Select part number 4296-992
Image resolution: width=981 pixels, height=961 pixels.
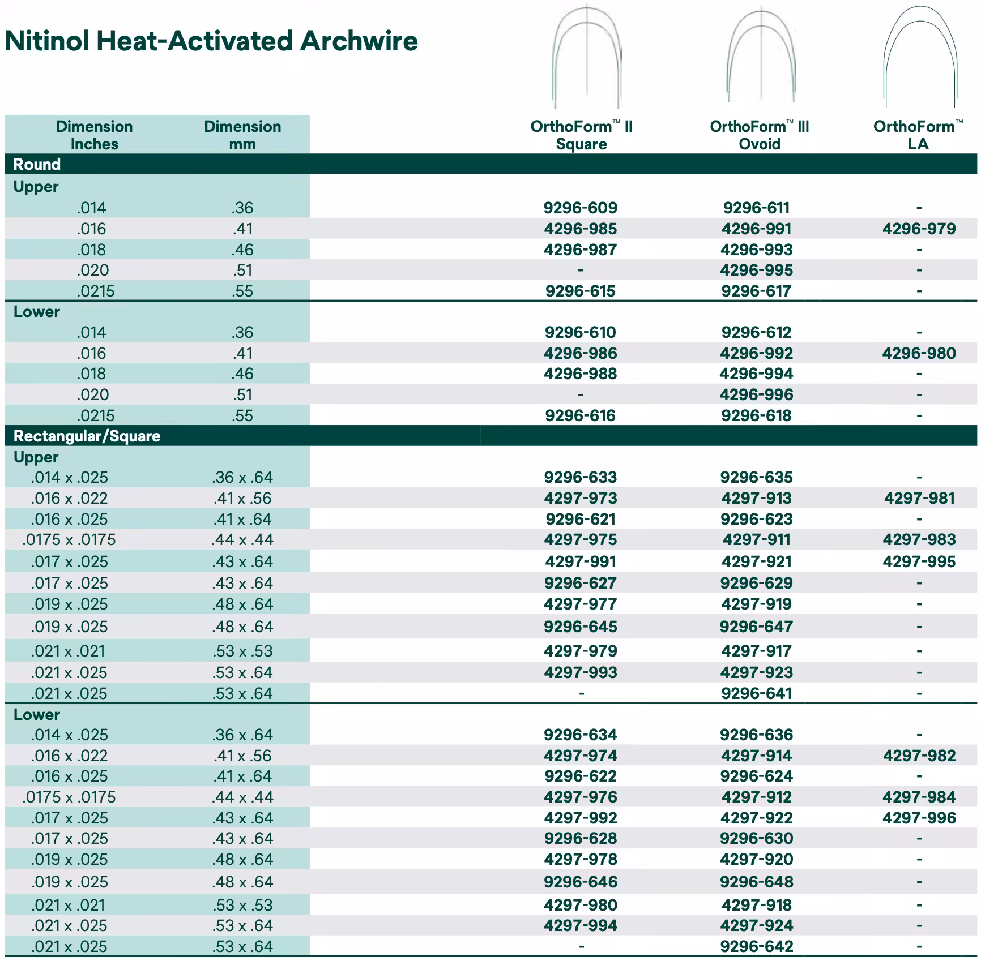757,353
